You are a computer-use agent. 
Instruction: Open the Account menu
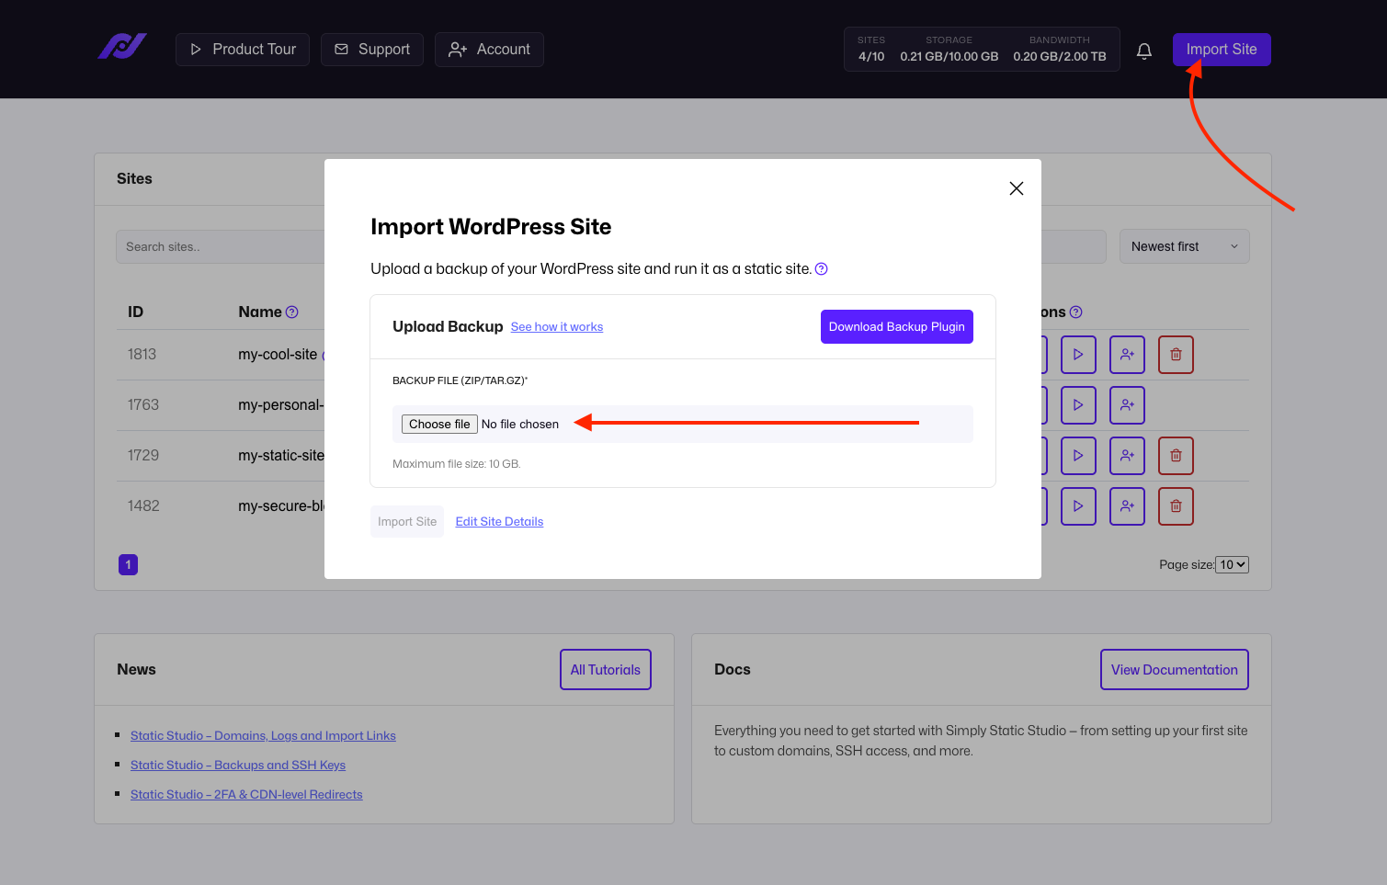click(489, 50)
